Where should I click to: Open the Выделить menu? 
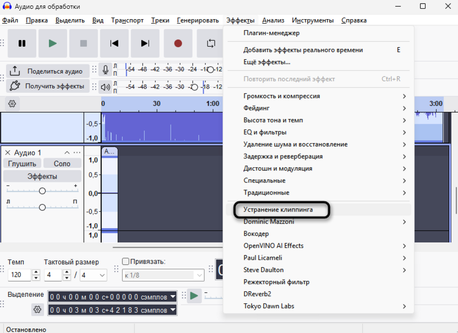pyautogui.click(x=70, y=20)
